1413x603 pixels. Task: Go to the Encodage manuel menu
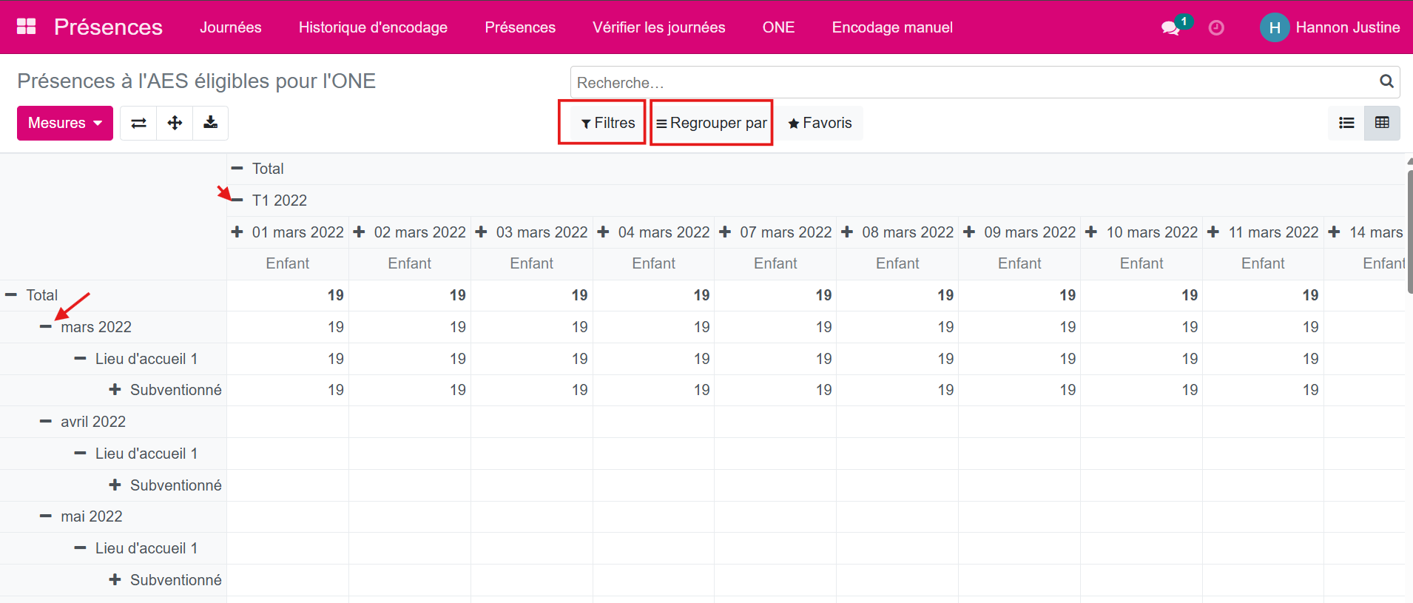[x=891, y=27]
